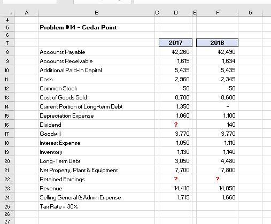Select the 2017 Cash value 2,960
Image resolution: width=271 pixels, height=224 pixels.
pos(175,79)
